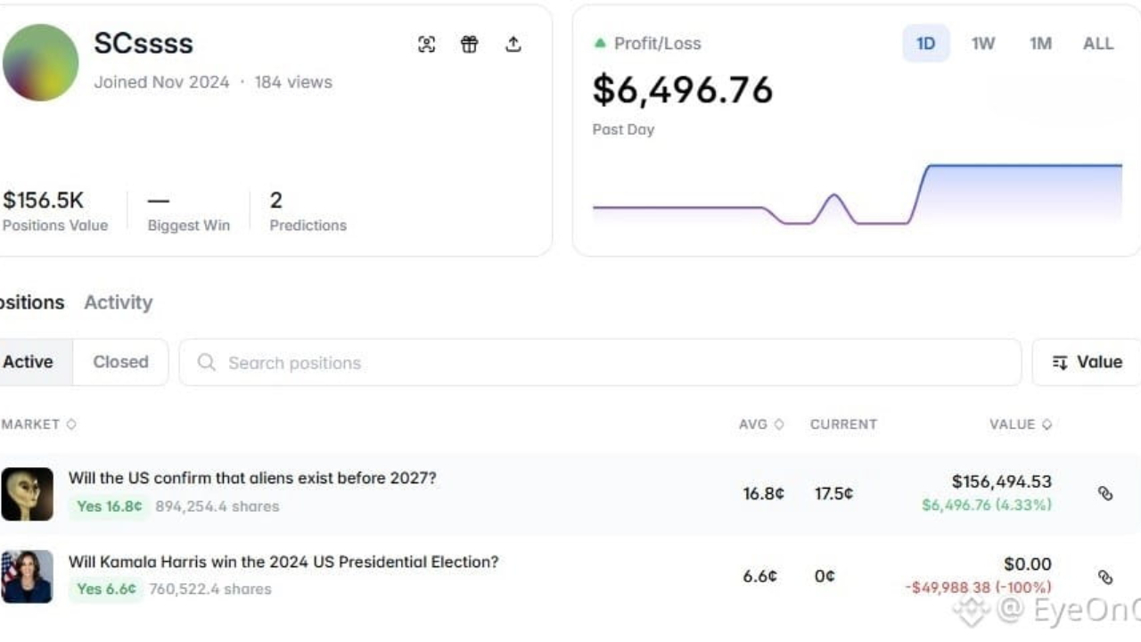Switch profit/loss chart to 1W
Screen dimensions: 1141x642
pyautogui.click(x=983, y=44)
